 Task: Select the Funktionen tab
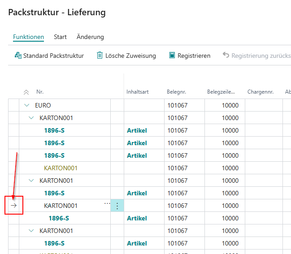[28, 37]
